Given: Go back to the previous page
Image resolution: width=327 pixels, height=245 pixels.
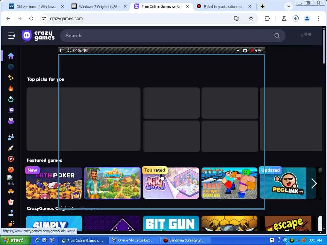Looking at the screenshot, I should point(8,19).
